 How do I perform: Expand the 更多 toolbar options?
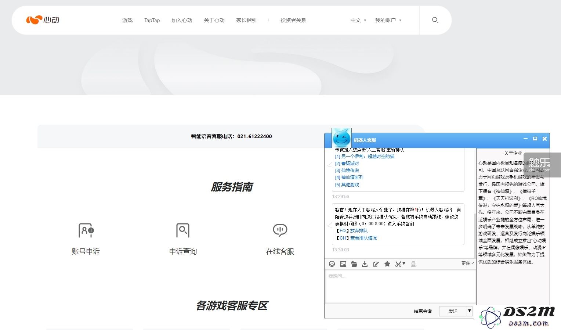point(467,263)
